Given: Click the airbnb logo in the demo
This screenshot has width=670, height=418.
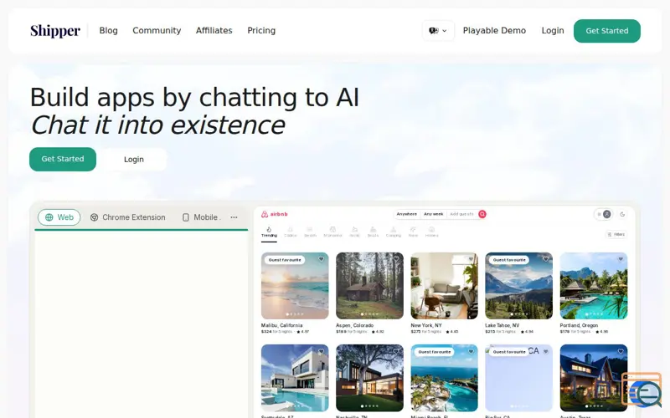Looking at the screenshot, I should click(275, 214).
